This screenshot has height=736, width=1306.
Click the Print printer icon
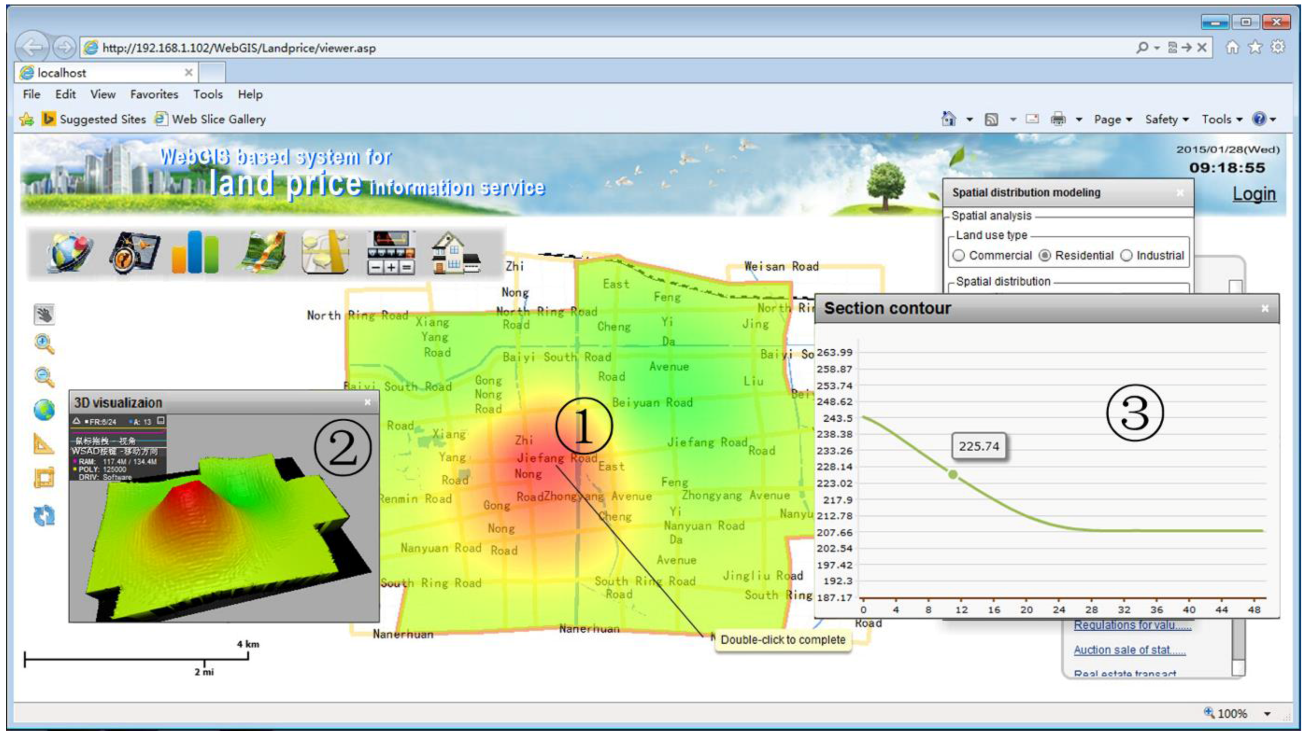(x=1058, y=120)
